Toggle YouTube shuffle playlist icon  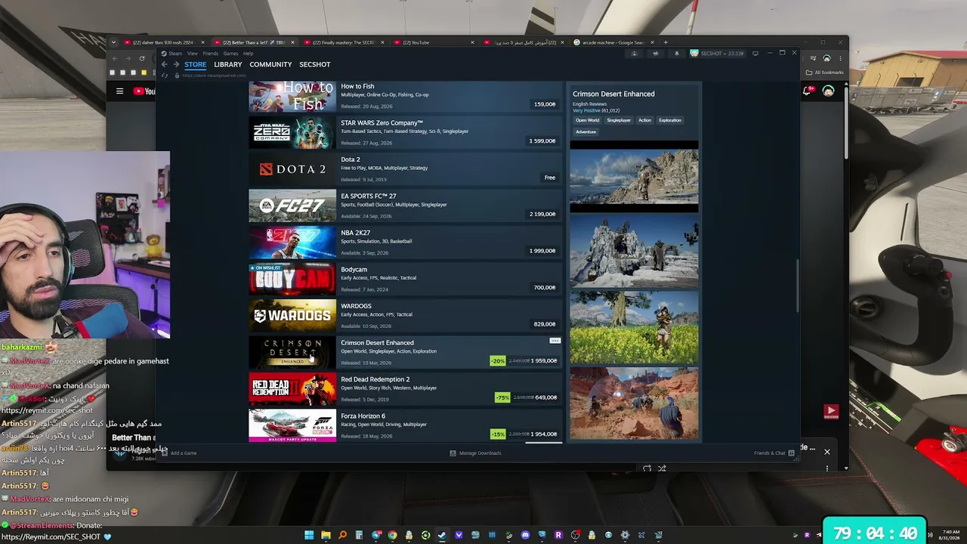point(662,468)
